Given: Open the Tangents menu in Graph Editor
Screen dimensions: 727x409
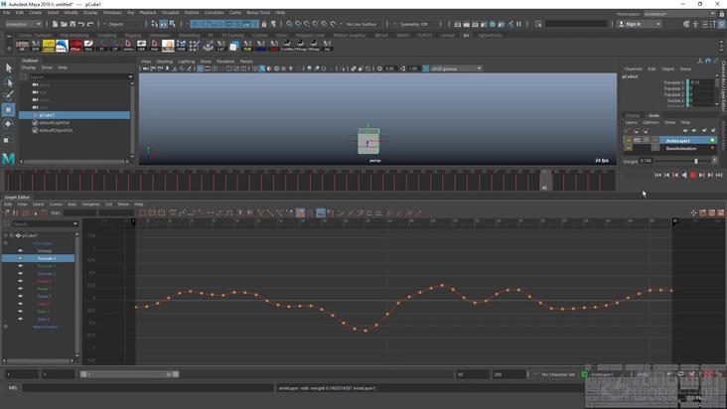Looking at the screenshot, I should (x=90, y=204).
